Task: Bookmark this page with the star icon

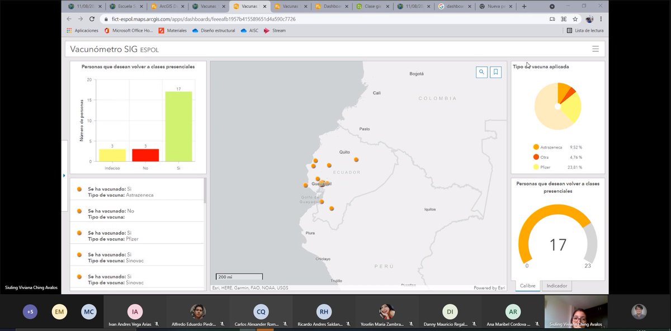Action: pos(575,19)
